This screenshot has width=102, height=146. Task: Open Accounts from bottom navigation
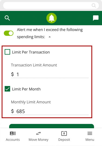click(13, 136)
